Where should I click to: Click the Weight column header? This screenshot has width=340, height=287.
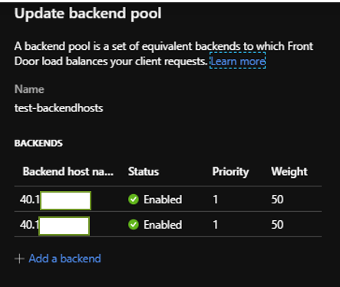(289, 172)
